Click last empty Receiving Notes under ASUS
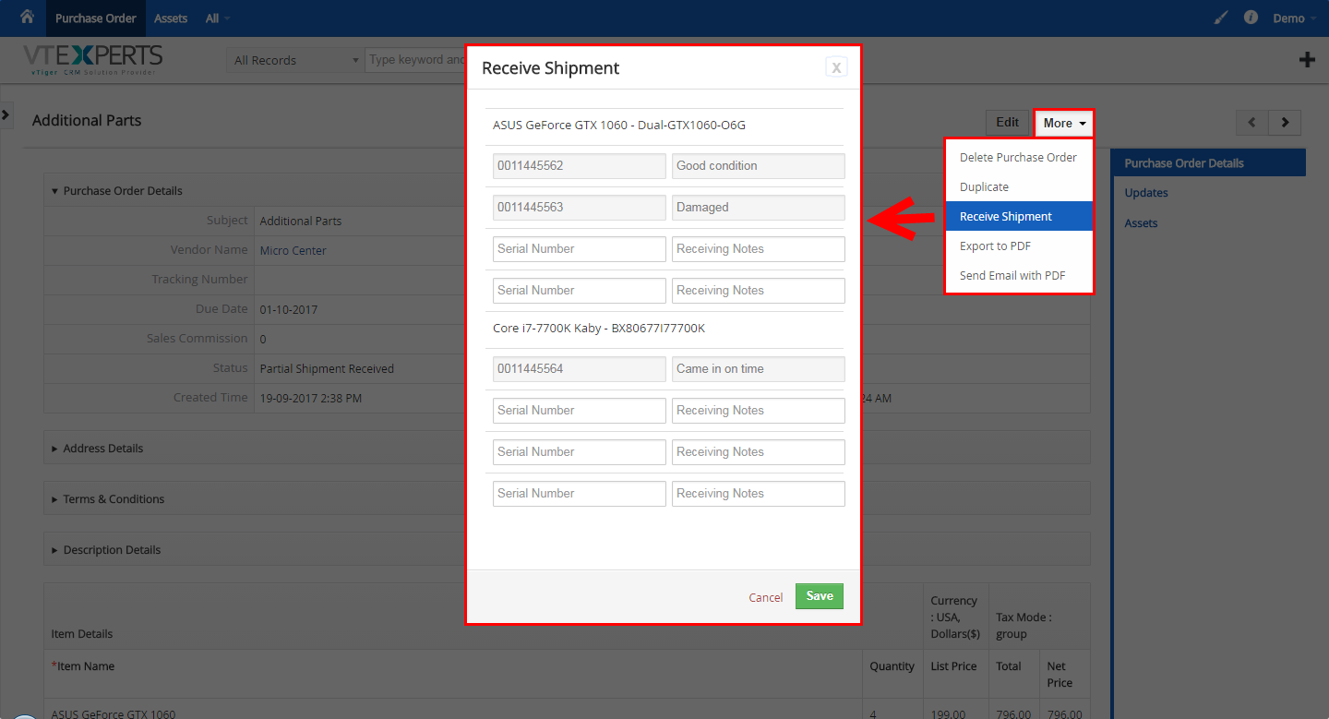Image resolution: width=1329 pixels, height=719 pixels. (759, 291)
